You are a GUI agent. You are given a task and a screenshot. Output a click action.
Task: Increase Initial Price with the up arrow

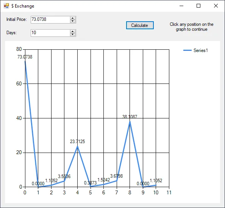[73, 18]
